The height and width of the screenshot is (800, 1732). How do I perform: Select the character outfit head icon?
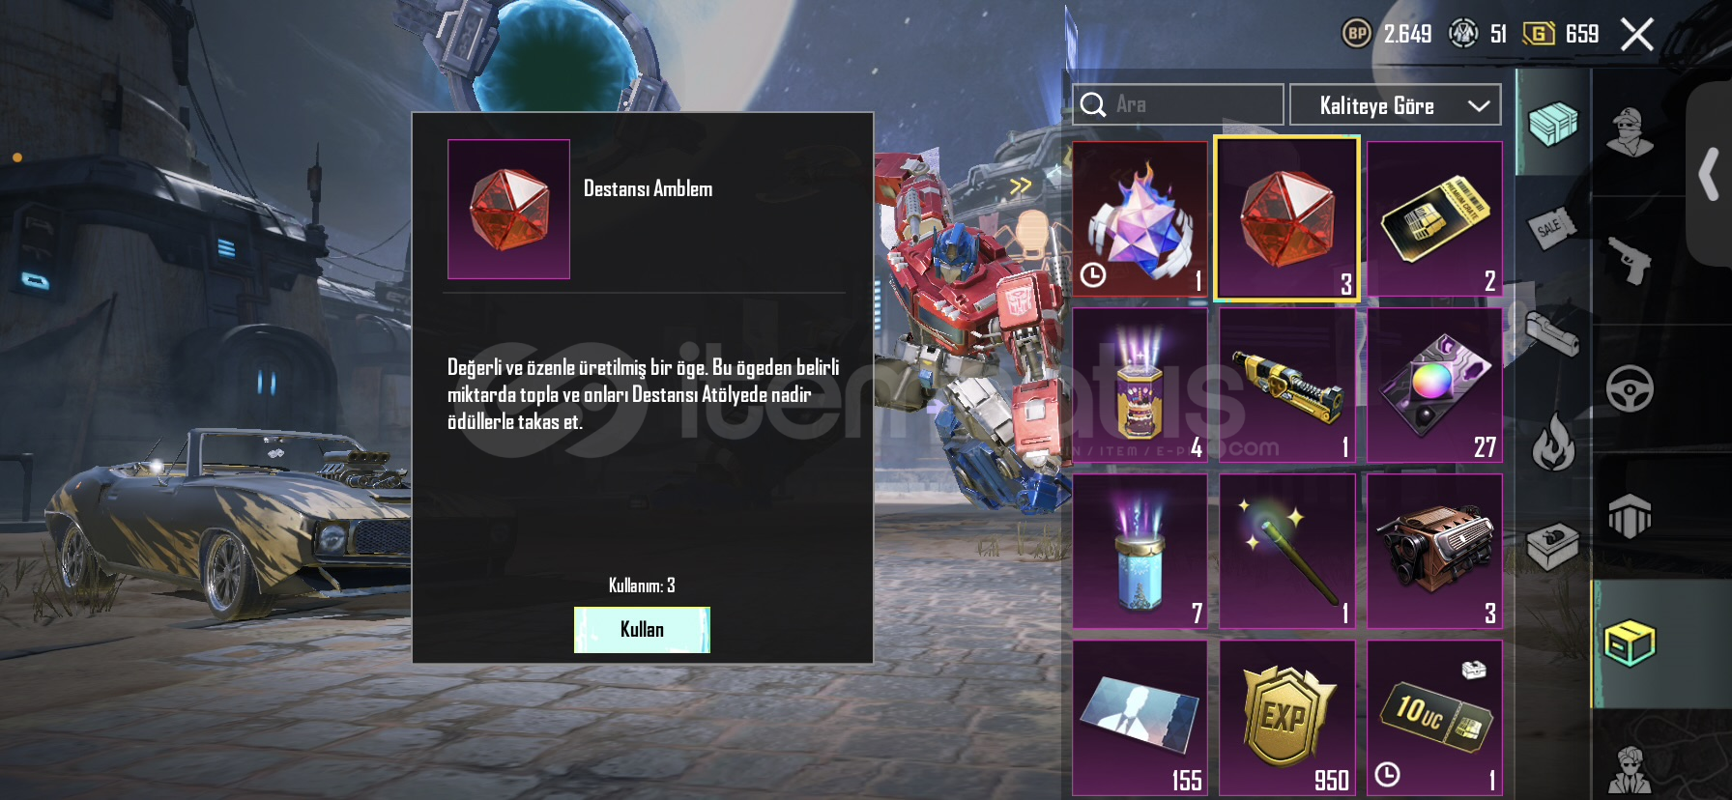click(1630, 131)
